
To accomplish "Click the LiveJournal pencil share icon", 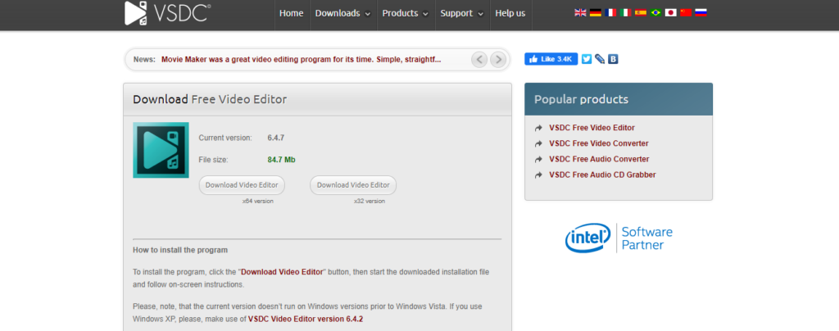I will [x=600, y=59].
